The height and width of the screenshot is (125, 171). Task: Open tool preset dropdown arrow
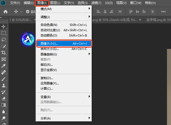click(x=21, y=12)
